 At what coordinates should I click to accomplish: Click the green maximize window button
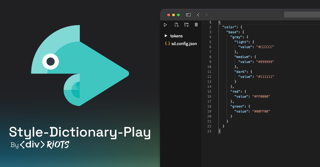[x=178, y=15]
